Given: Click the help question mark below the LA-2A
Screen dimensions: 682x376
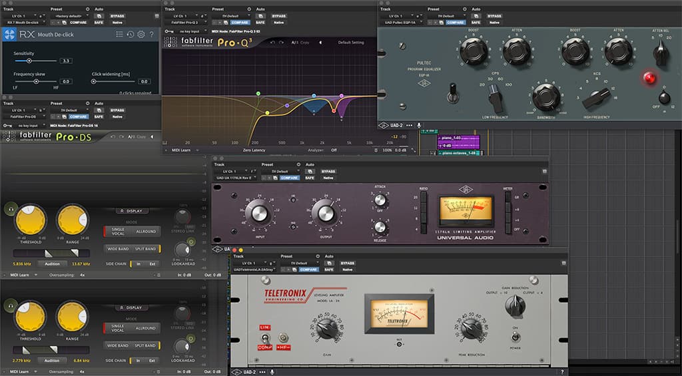Looking at the screenshot, I should click(x=562, y=372).
